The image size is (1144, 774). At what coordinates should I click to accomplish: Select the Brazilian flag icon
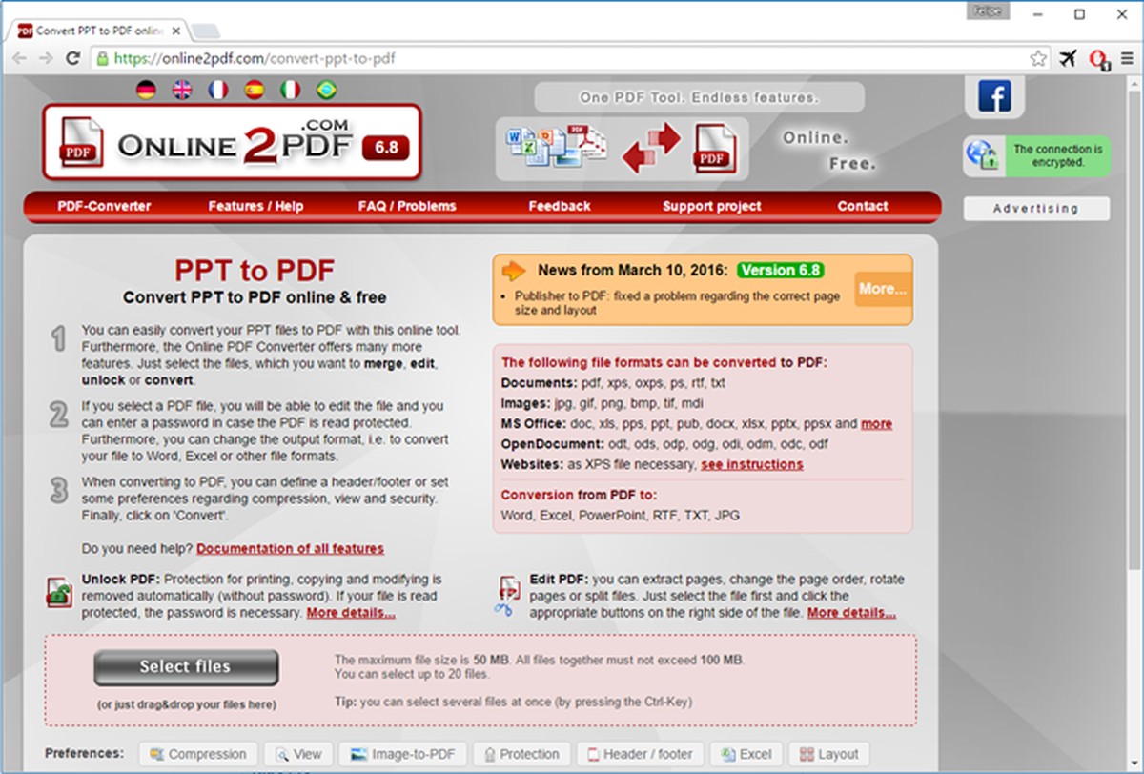coord(326,90)
